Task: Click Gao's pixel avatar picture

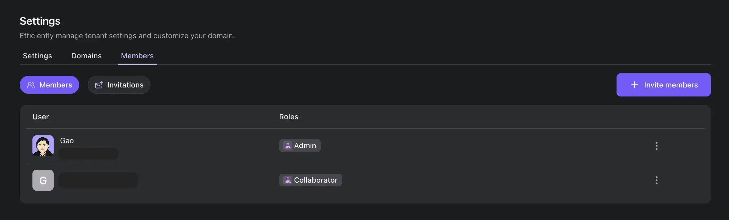Action: pos(43,146)
